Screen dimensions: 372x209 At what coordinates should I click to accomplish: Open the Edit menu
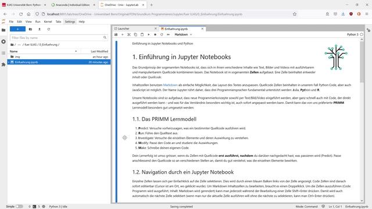coord(19,21)
